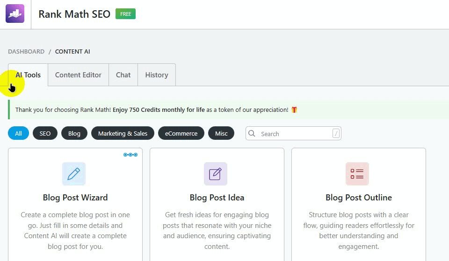Click the gift emoji in the notice
Viewport: 449px width, 261px height.
point(294,110)
